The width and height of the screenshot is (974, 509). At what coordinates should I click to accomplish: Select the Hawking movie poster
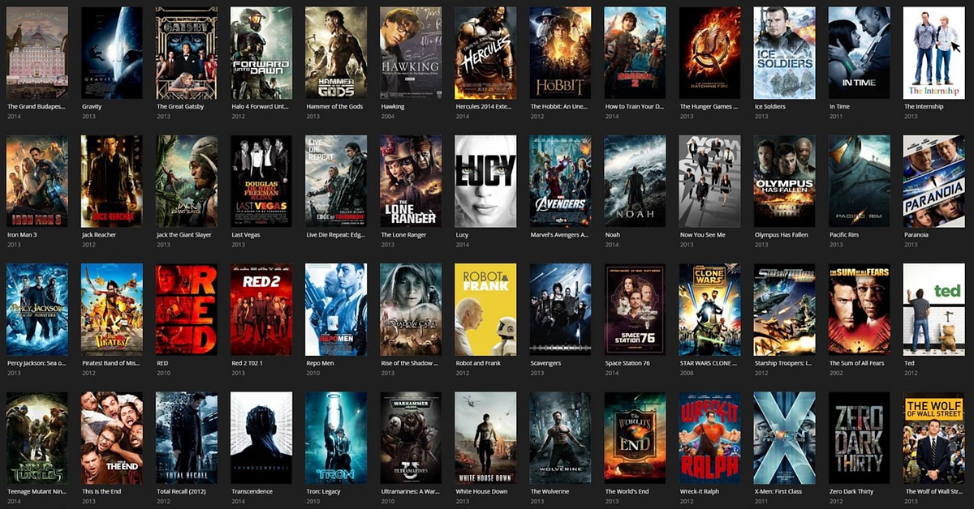click(411, 53)
